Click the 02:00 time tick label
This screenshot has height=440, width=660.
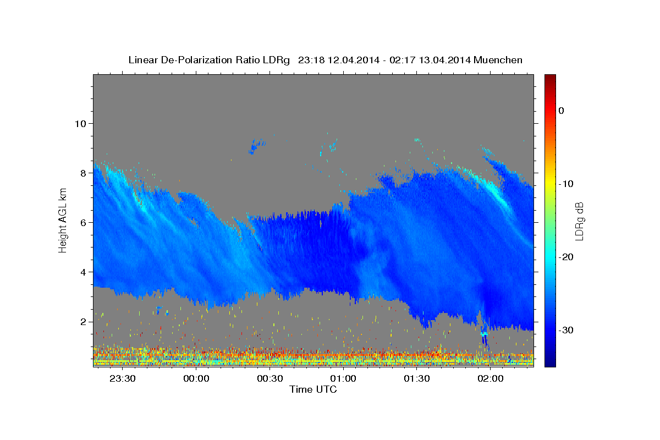(x=490, y=379)
